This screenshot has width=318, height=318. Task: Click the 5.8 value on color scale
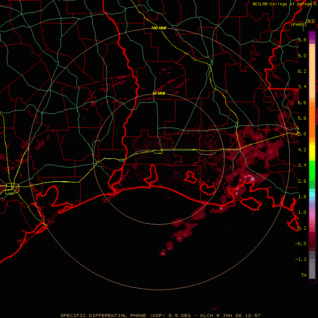(x=302, y=118)
